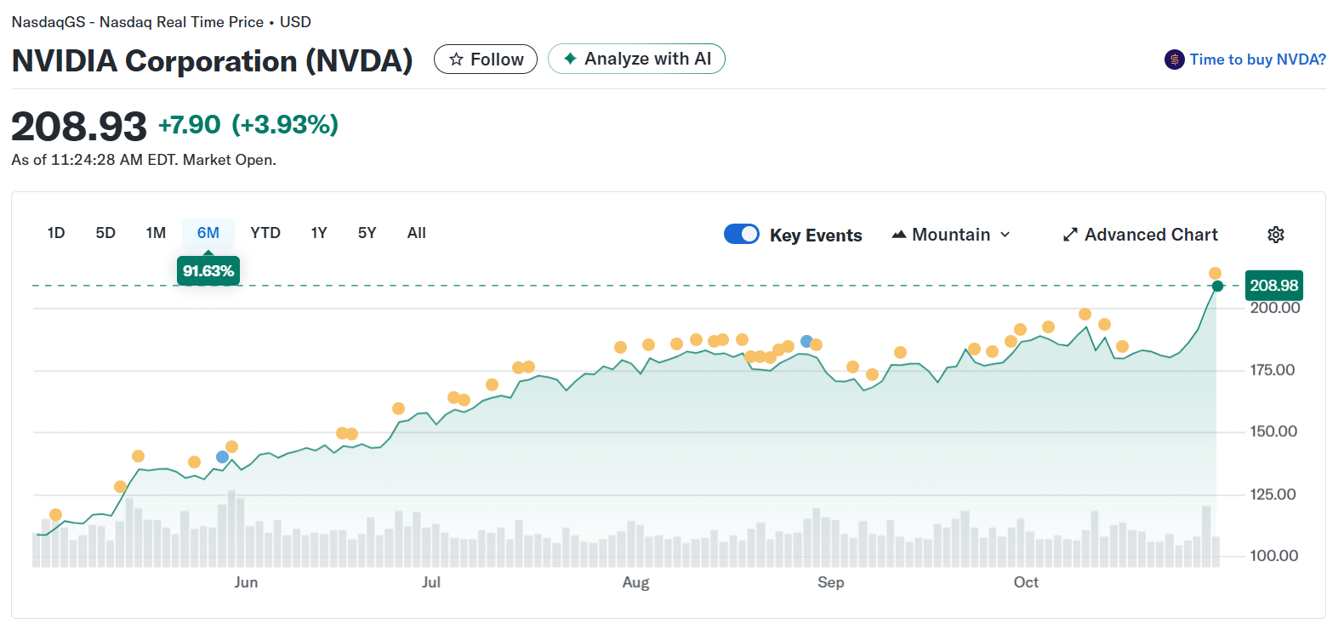Click the Mountain chart style icon
This screenshot has height=630, width=1344.
point(897,234)
